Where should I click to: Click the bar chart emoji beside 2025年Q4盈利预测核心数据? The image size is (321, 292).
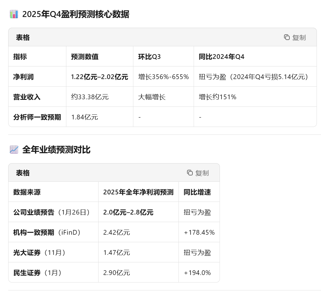(x=14, y=14)
